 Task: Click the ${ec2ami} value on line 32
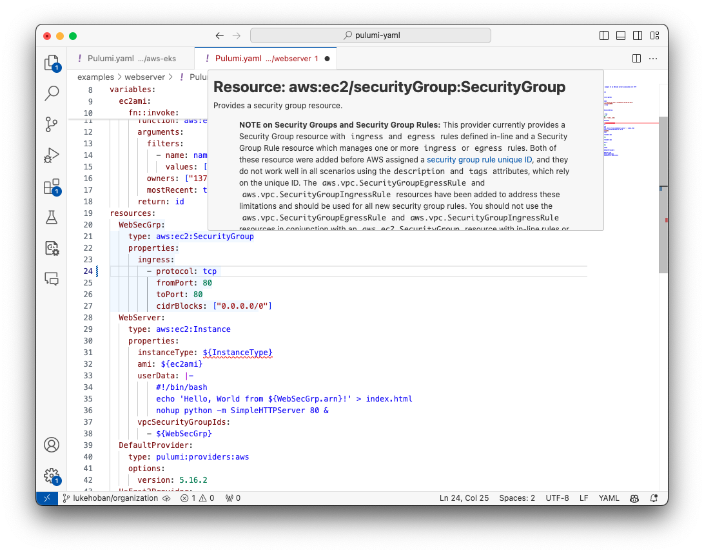click(x=181, y=364)
